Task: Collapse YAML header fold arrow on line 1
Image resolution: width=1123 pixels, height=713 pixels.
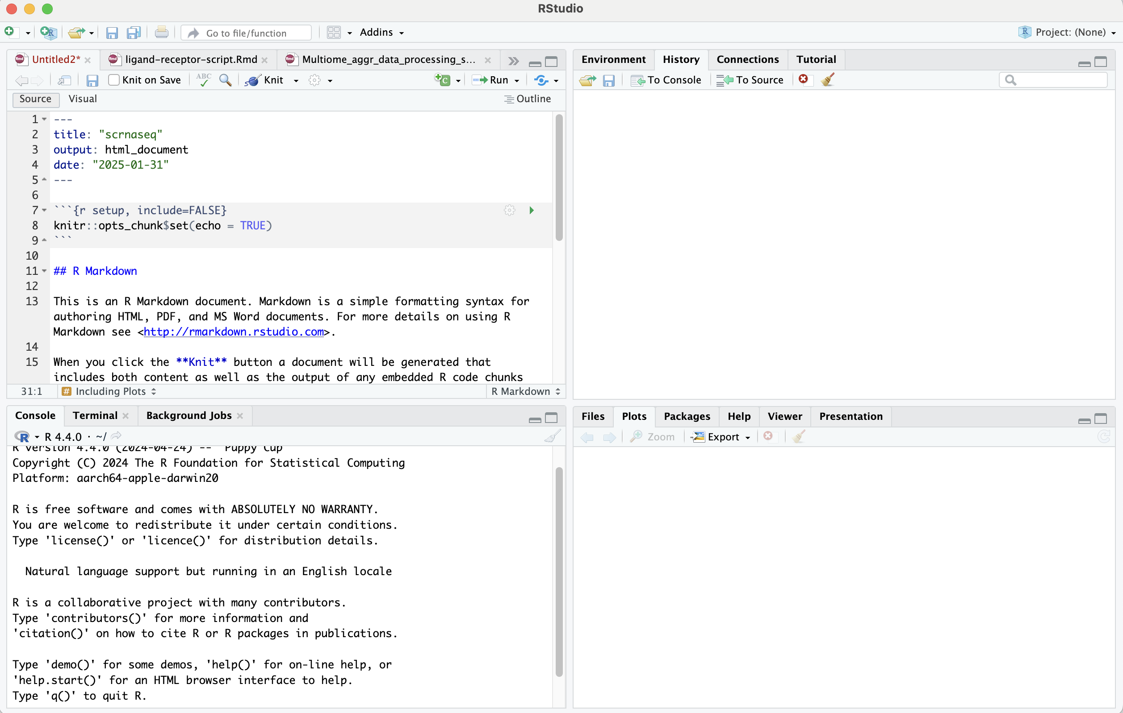Action: [x=44, y=119]
